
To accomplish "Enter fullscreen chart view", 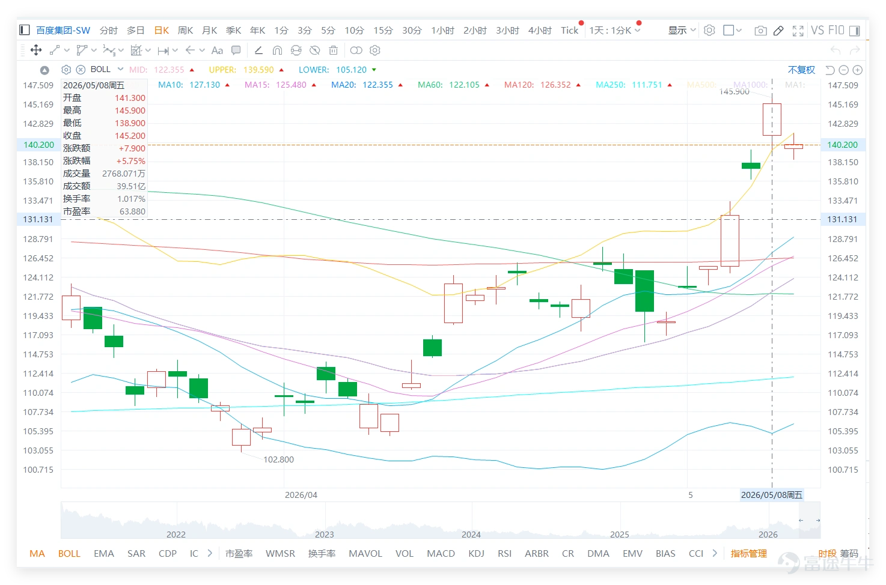I will [798, 31].
